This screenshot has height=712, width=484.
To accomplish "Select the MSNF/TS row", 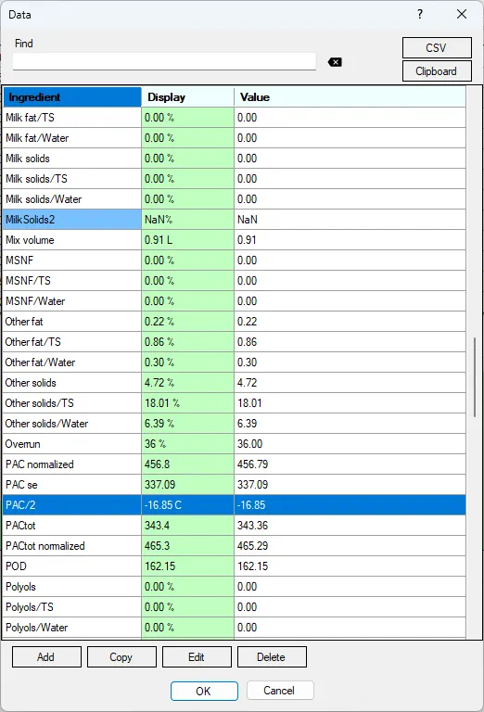I will click(235, 281).
